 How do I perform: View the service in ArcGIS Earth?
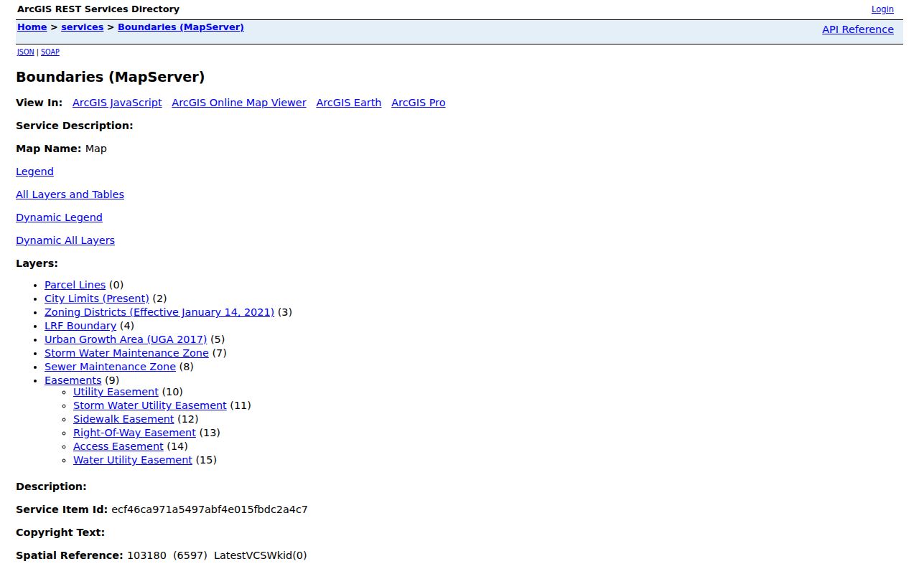click(x=349, y=103)
